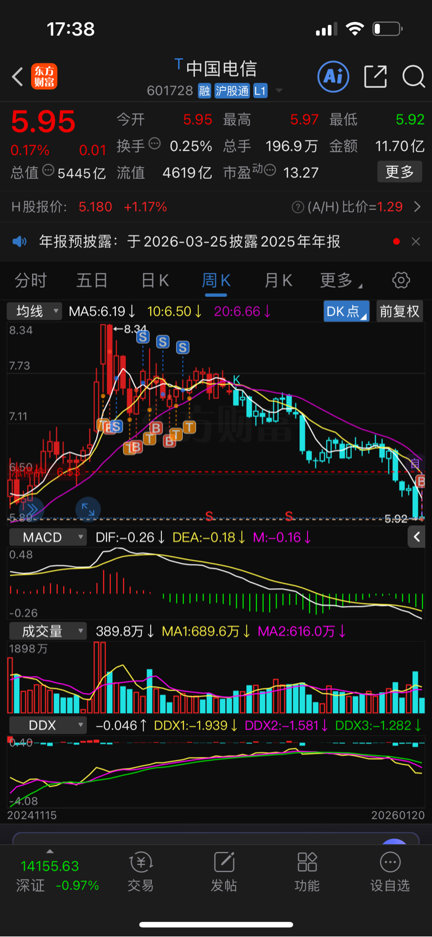The image size is (432, 937).
Task: Tap the announcement speaker icon
Action: tap(20, 242)
